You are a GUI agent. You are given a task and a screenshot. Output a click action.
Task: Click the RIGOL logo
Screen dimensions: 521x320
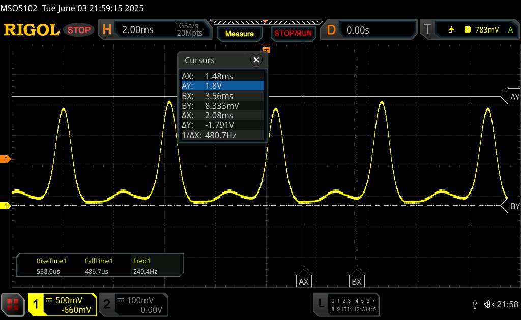[32, 30]
